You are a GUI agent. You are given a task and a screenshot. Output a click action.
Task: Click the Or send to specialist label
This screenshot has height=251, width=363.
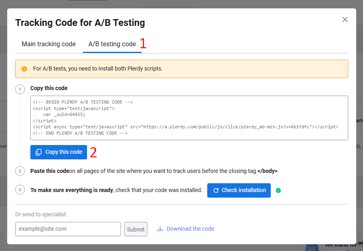tap(40, 214)
